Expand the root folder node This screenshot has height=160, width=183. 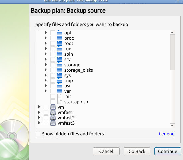46,43
